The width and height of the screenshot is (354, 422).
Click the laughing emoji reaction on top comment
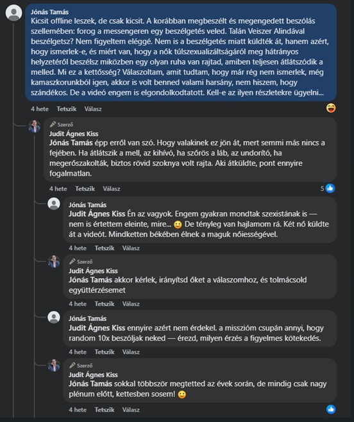(331, 108)
